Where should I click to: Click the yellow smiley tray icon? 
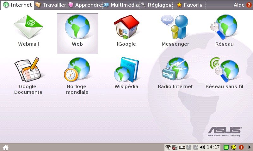pos(234,147)
